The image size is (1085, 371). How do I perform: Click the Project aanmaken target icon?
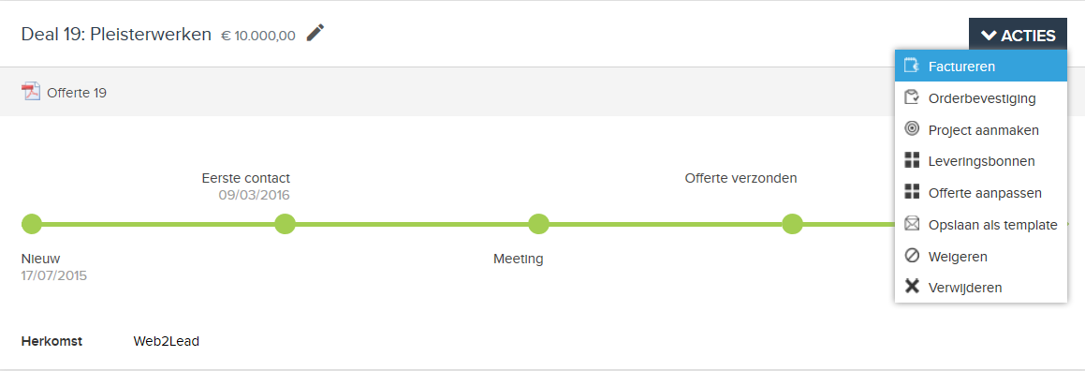(912, 128)
